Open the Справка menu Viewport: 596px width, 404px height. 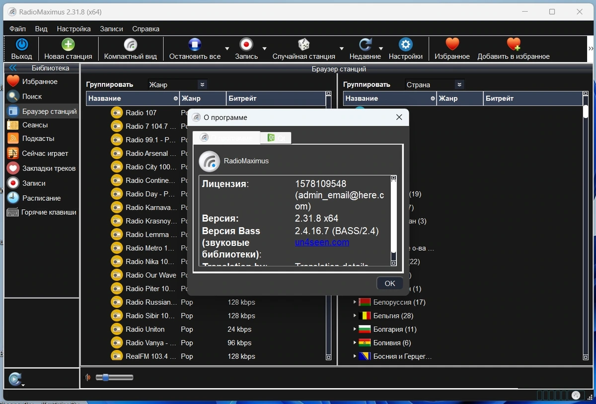coord(146,29)
